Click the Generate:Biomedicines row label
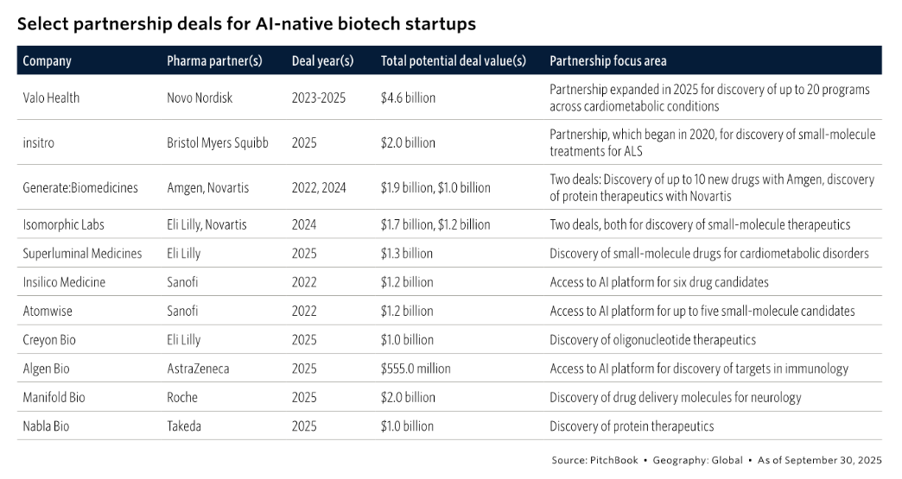902x479 pixels. pyautogui.click(x=80, y=187)
